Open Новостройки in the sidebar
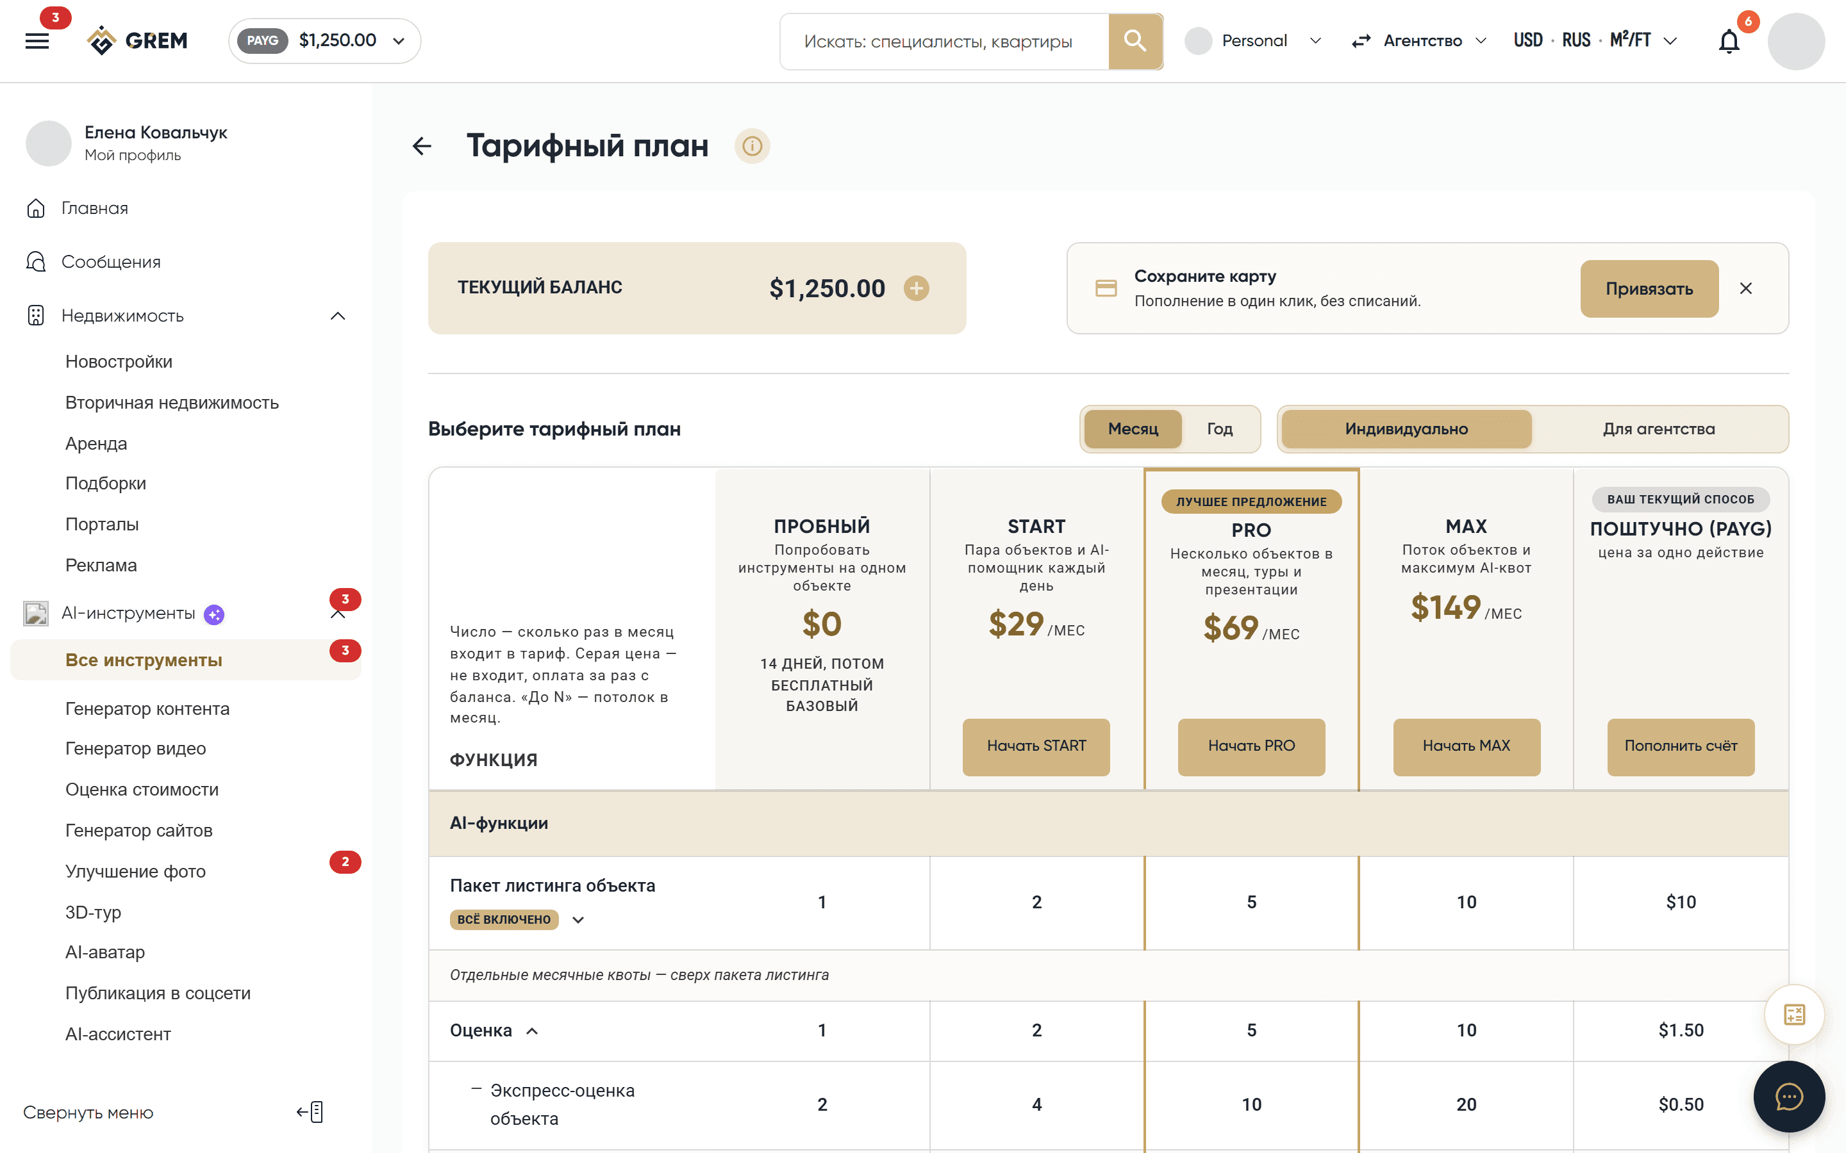 pyautogui.click(x=119, y=361)
